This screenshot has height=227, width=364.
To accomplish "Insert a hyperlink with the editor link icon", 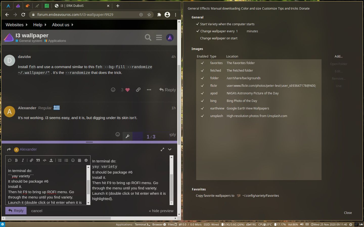I will tap(31, 160).
